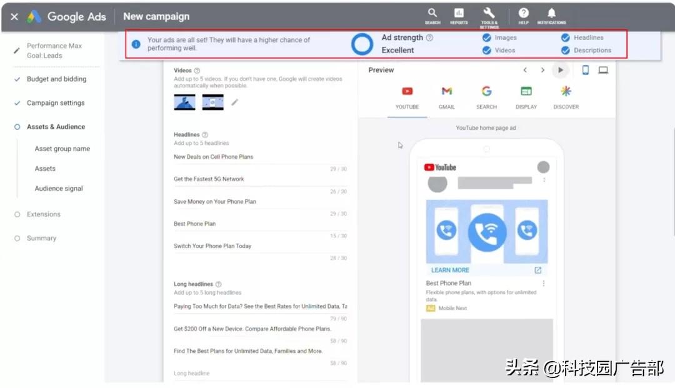Click the Headlines help icon
This screenshot has height=388, width=675.
click(205, 134)
